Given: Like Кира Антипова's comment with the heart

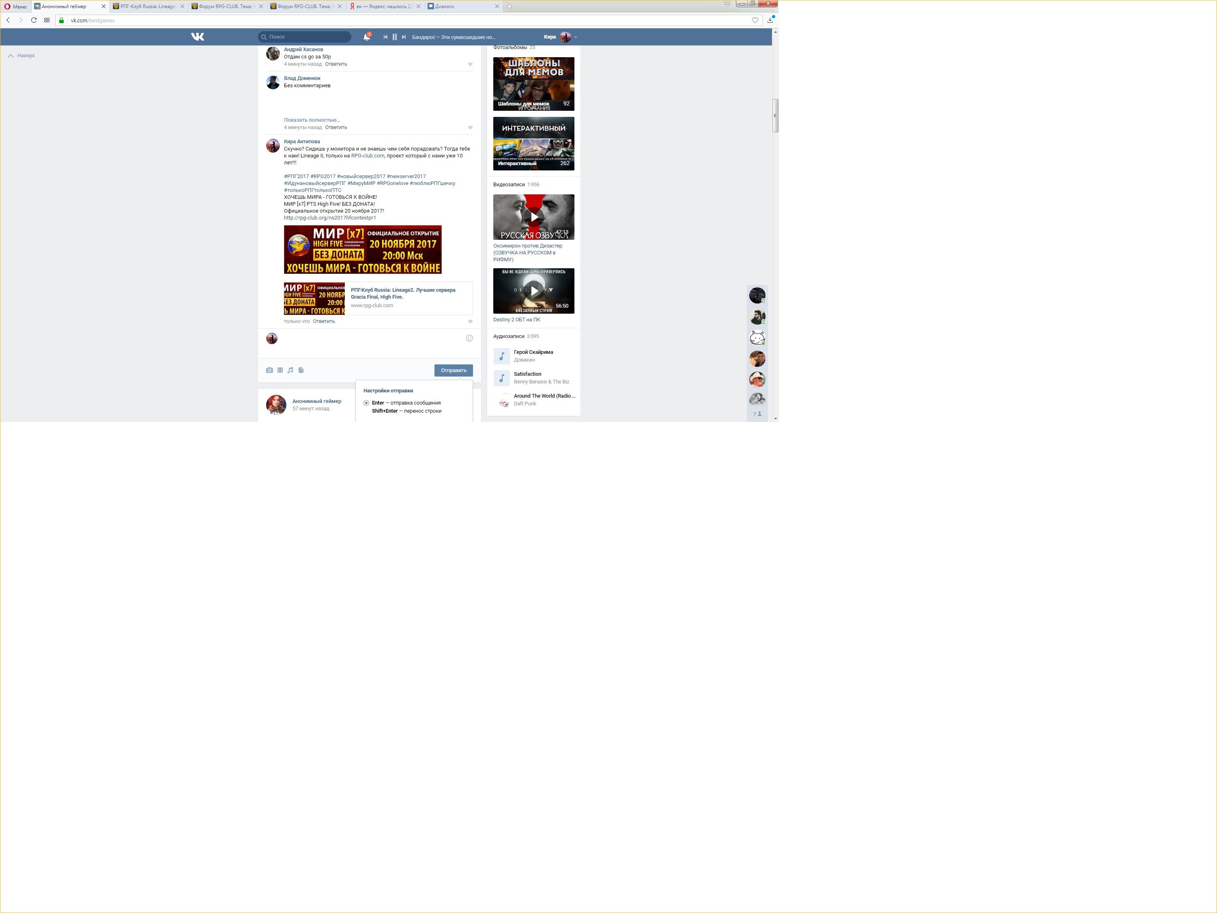Looking at the screenshot, I should [471, 321].
